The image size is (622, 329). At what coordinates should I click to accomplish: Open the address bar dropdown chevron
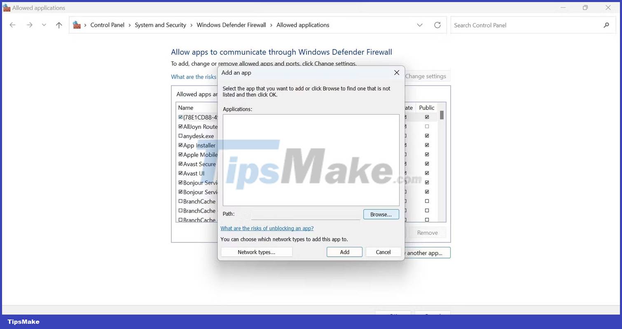(x=420, y=25)
